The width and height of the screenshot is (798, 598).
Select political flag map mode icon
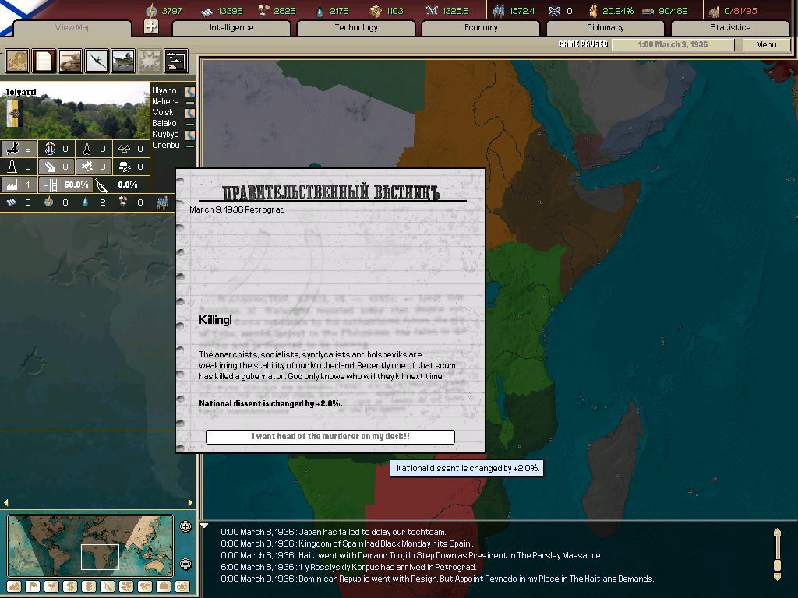tap(33, 586)
